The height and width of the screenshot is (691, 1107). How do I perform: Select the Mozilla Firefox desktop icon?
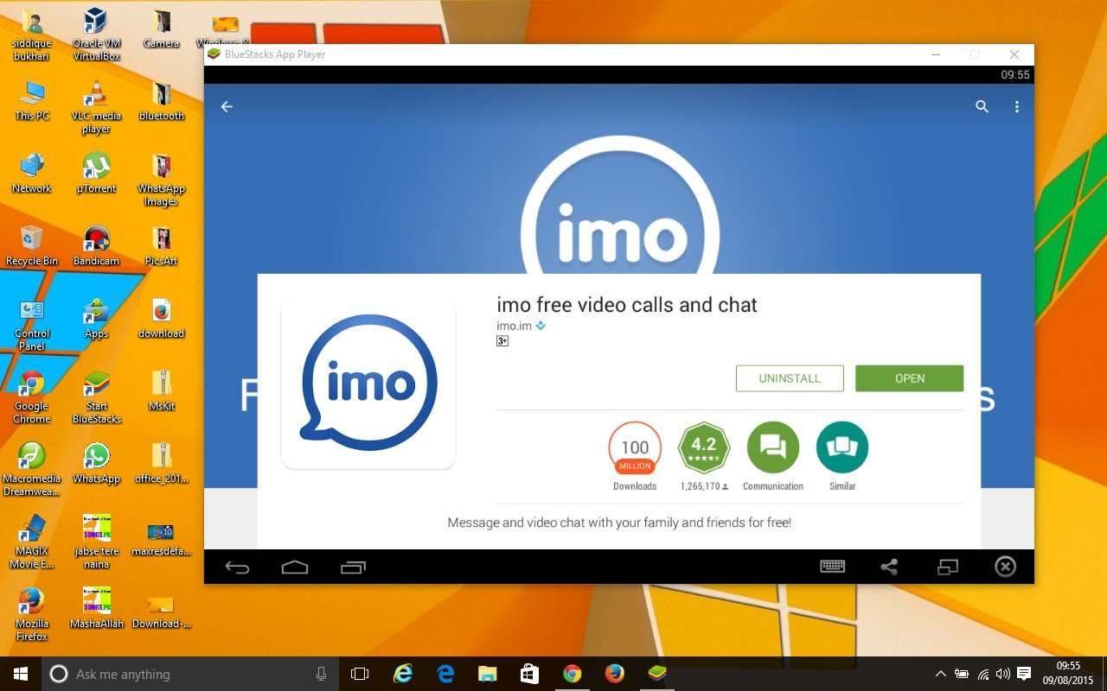32,615
